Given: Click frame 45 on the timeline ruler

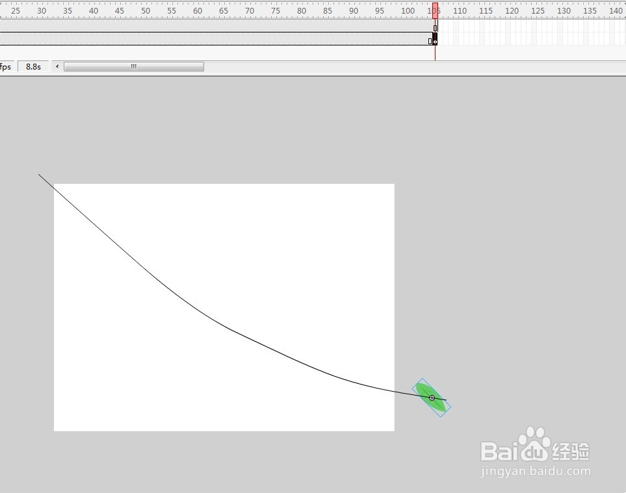Looking at the screenshot, I should point(120,11).
